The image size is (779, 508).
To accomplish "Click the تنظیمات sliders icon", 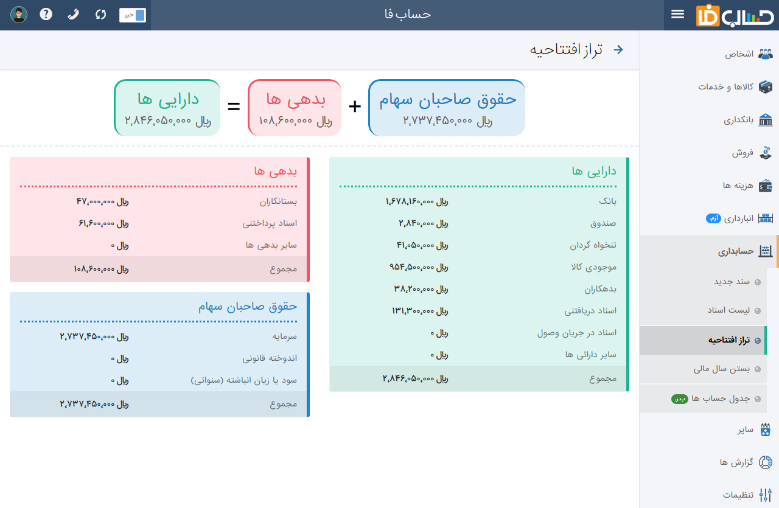I will tap(766, 495).
